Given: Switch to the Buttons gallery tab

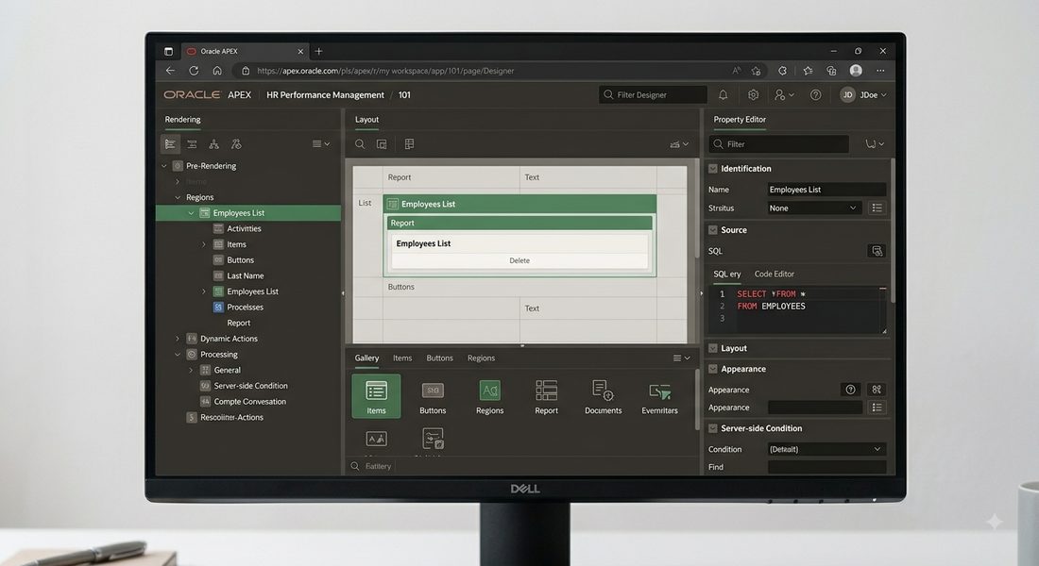Looking at the screenshot, I should pos(439,358).
